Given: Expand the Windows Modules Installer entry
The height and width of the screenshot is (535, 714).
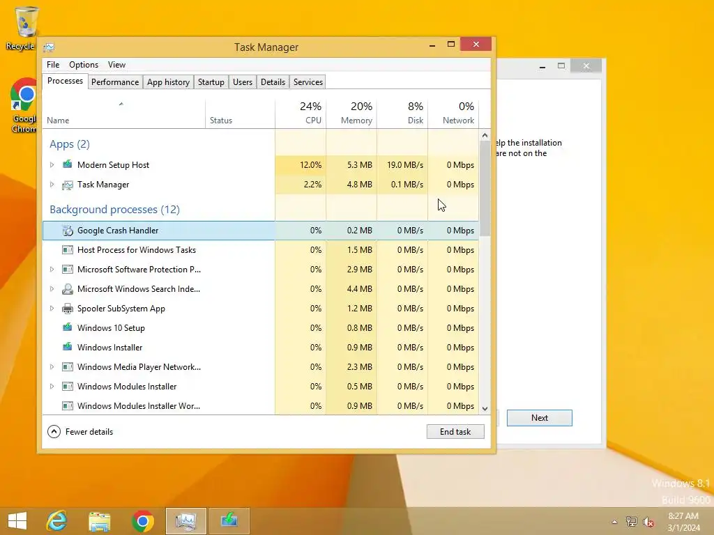Looking at the screenshot, I should click(52, 386).
